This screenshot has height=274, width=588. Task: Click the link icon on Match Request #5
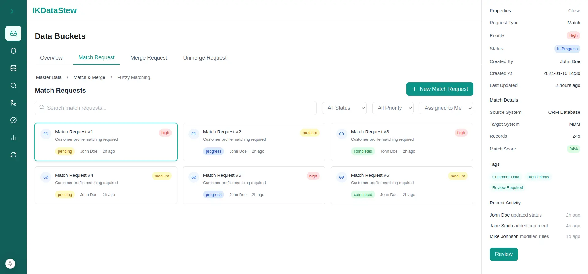(194, 177)
